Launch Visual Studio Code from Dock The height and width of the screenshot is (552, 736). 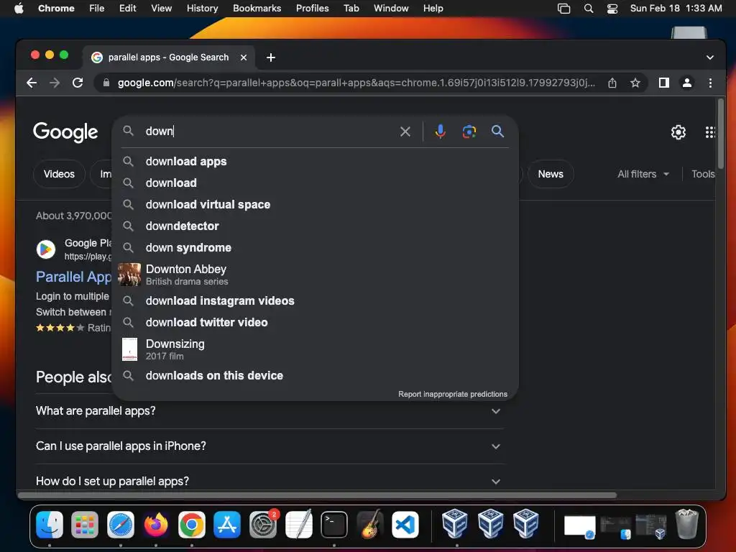point(405,525)
